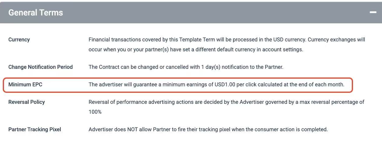Collapse General Terms using the minus icon
Screen dimensions: 382x142
(x=373, y=13)
